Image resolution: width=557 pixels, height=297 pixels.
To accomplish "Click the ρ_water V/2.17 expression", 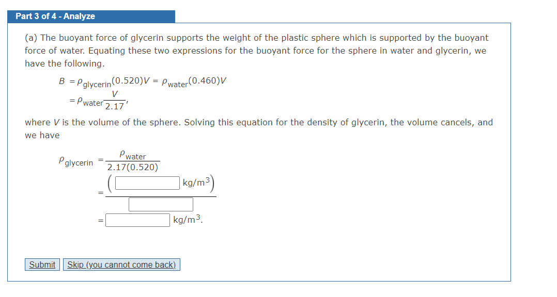I will point(99,99).
